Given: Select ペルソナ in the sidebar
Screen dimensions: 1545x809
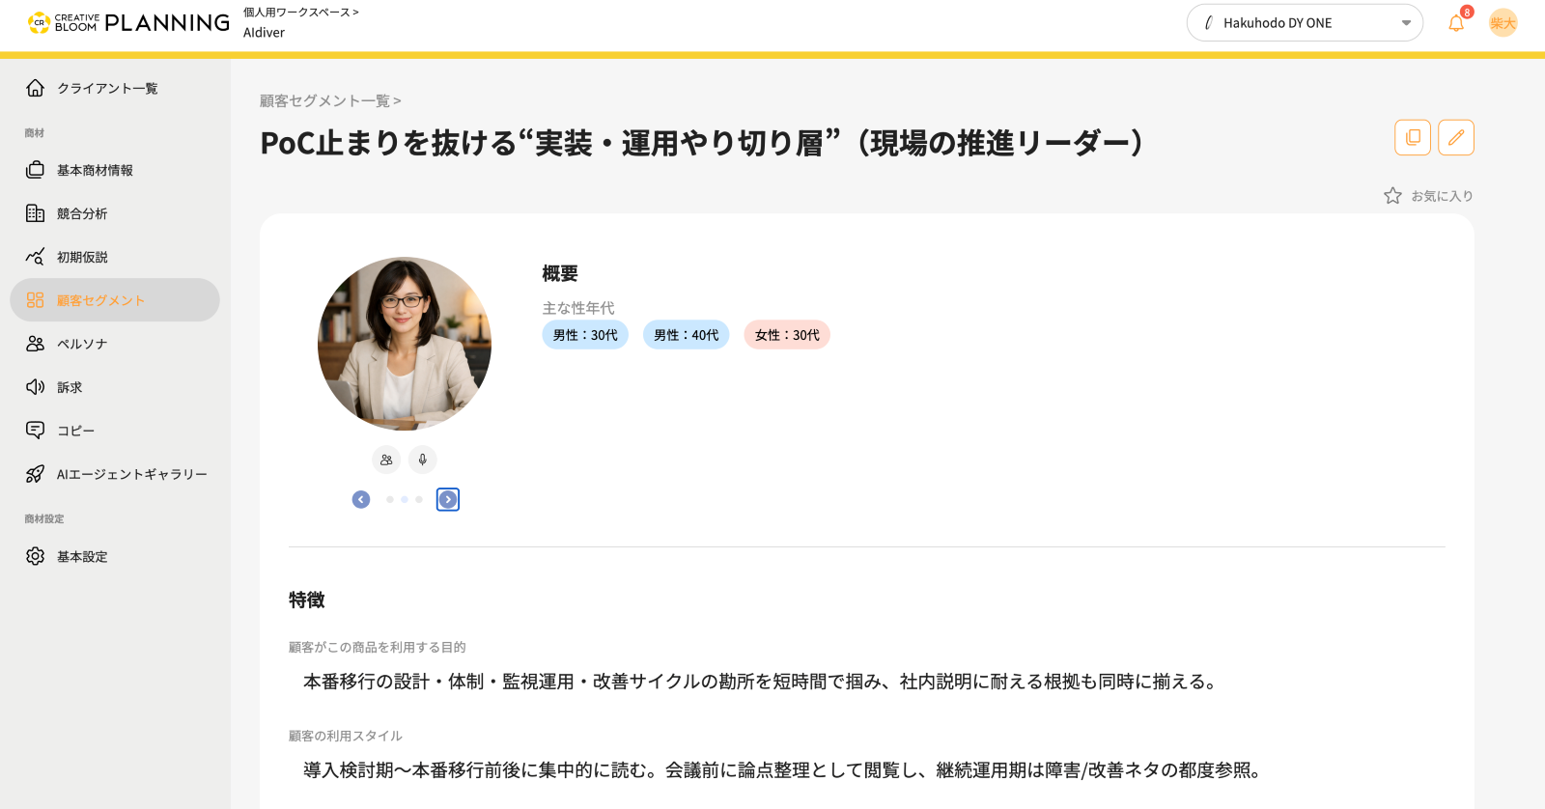Looking at the screenshot, I should tap(82, 344).
